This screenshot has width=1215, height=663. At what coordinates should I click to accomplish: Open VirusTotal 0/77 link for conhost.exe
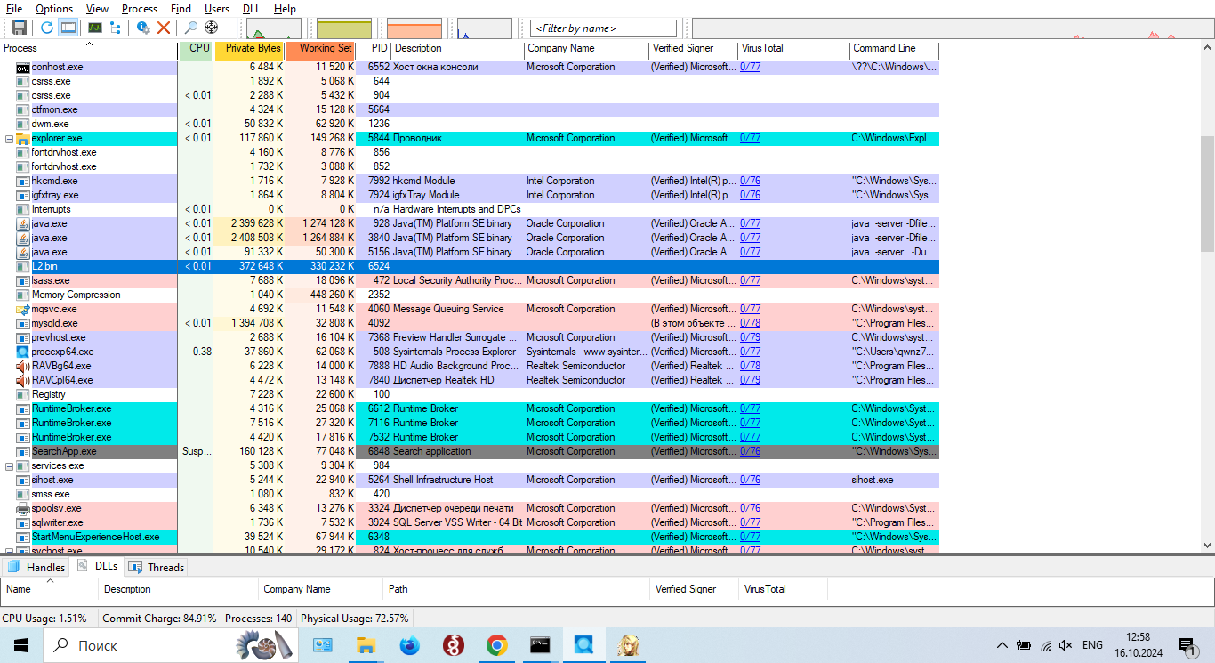tap(750, 67)
